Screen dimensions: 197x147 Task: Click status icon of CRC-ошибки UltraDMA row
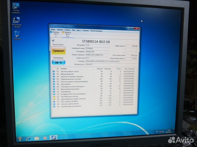pyautogui.click(x=54, y=102)
